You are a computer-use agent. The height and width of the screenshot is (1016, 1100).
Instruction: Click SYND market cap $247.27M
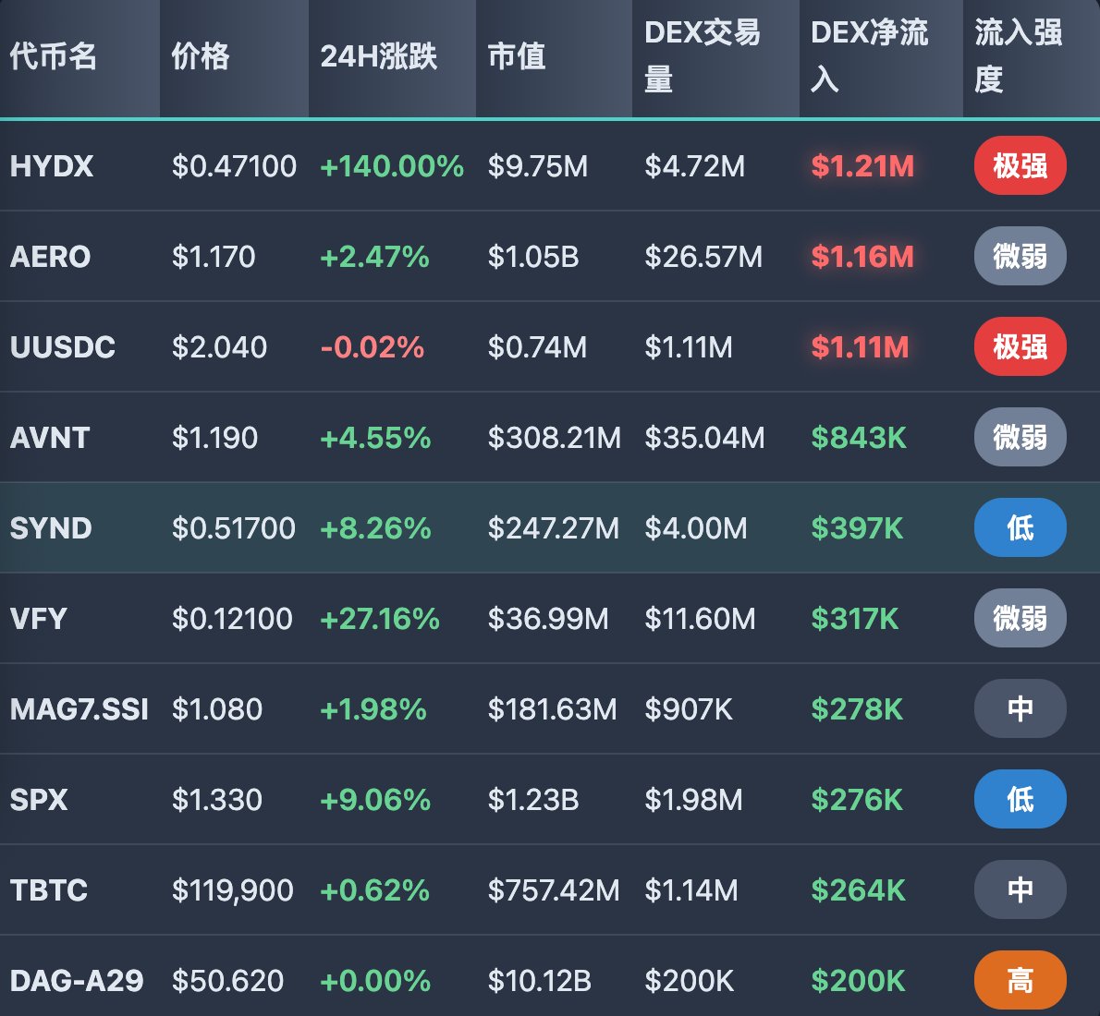pos(554,528)
